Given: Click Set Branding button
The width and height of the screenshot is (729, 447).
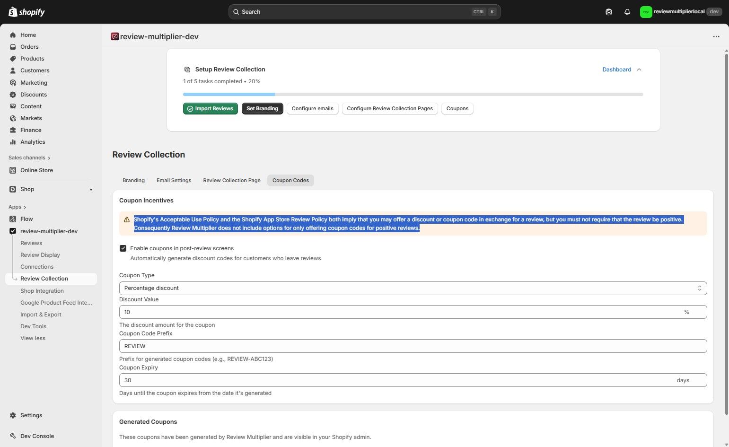Looking at the screenshot, I should 263,108.
